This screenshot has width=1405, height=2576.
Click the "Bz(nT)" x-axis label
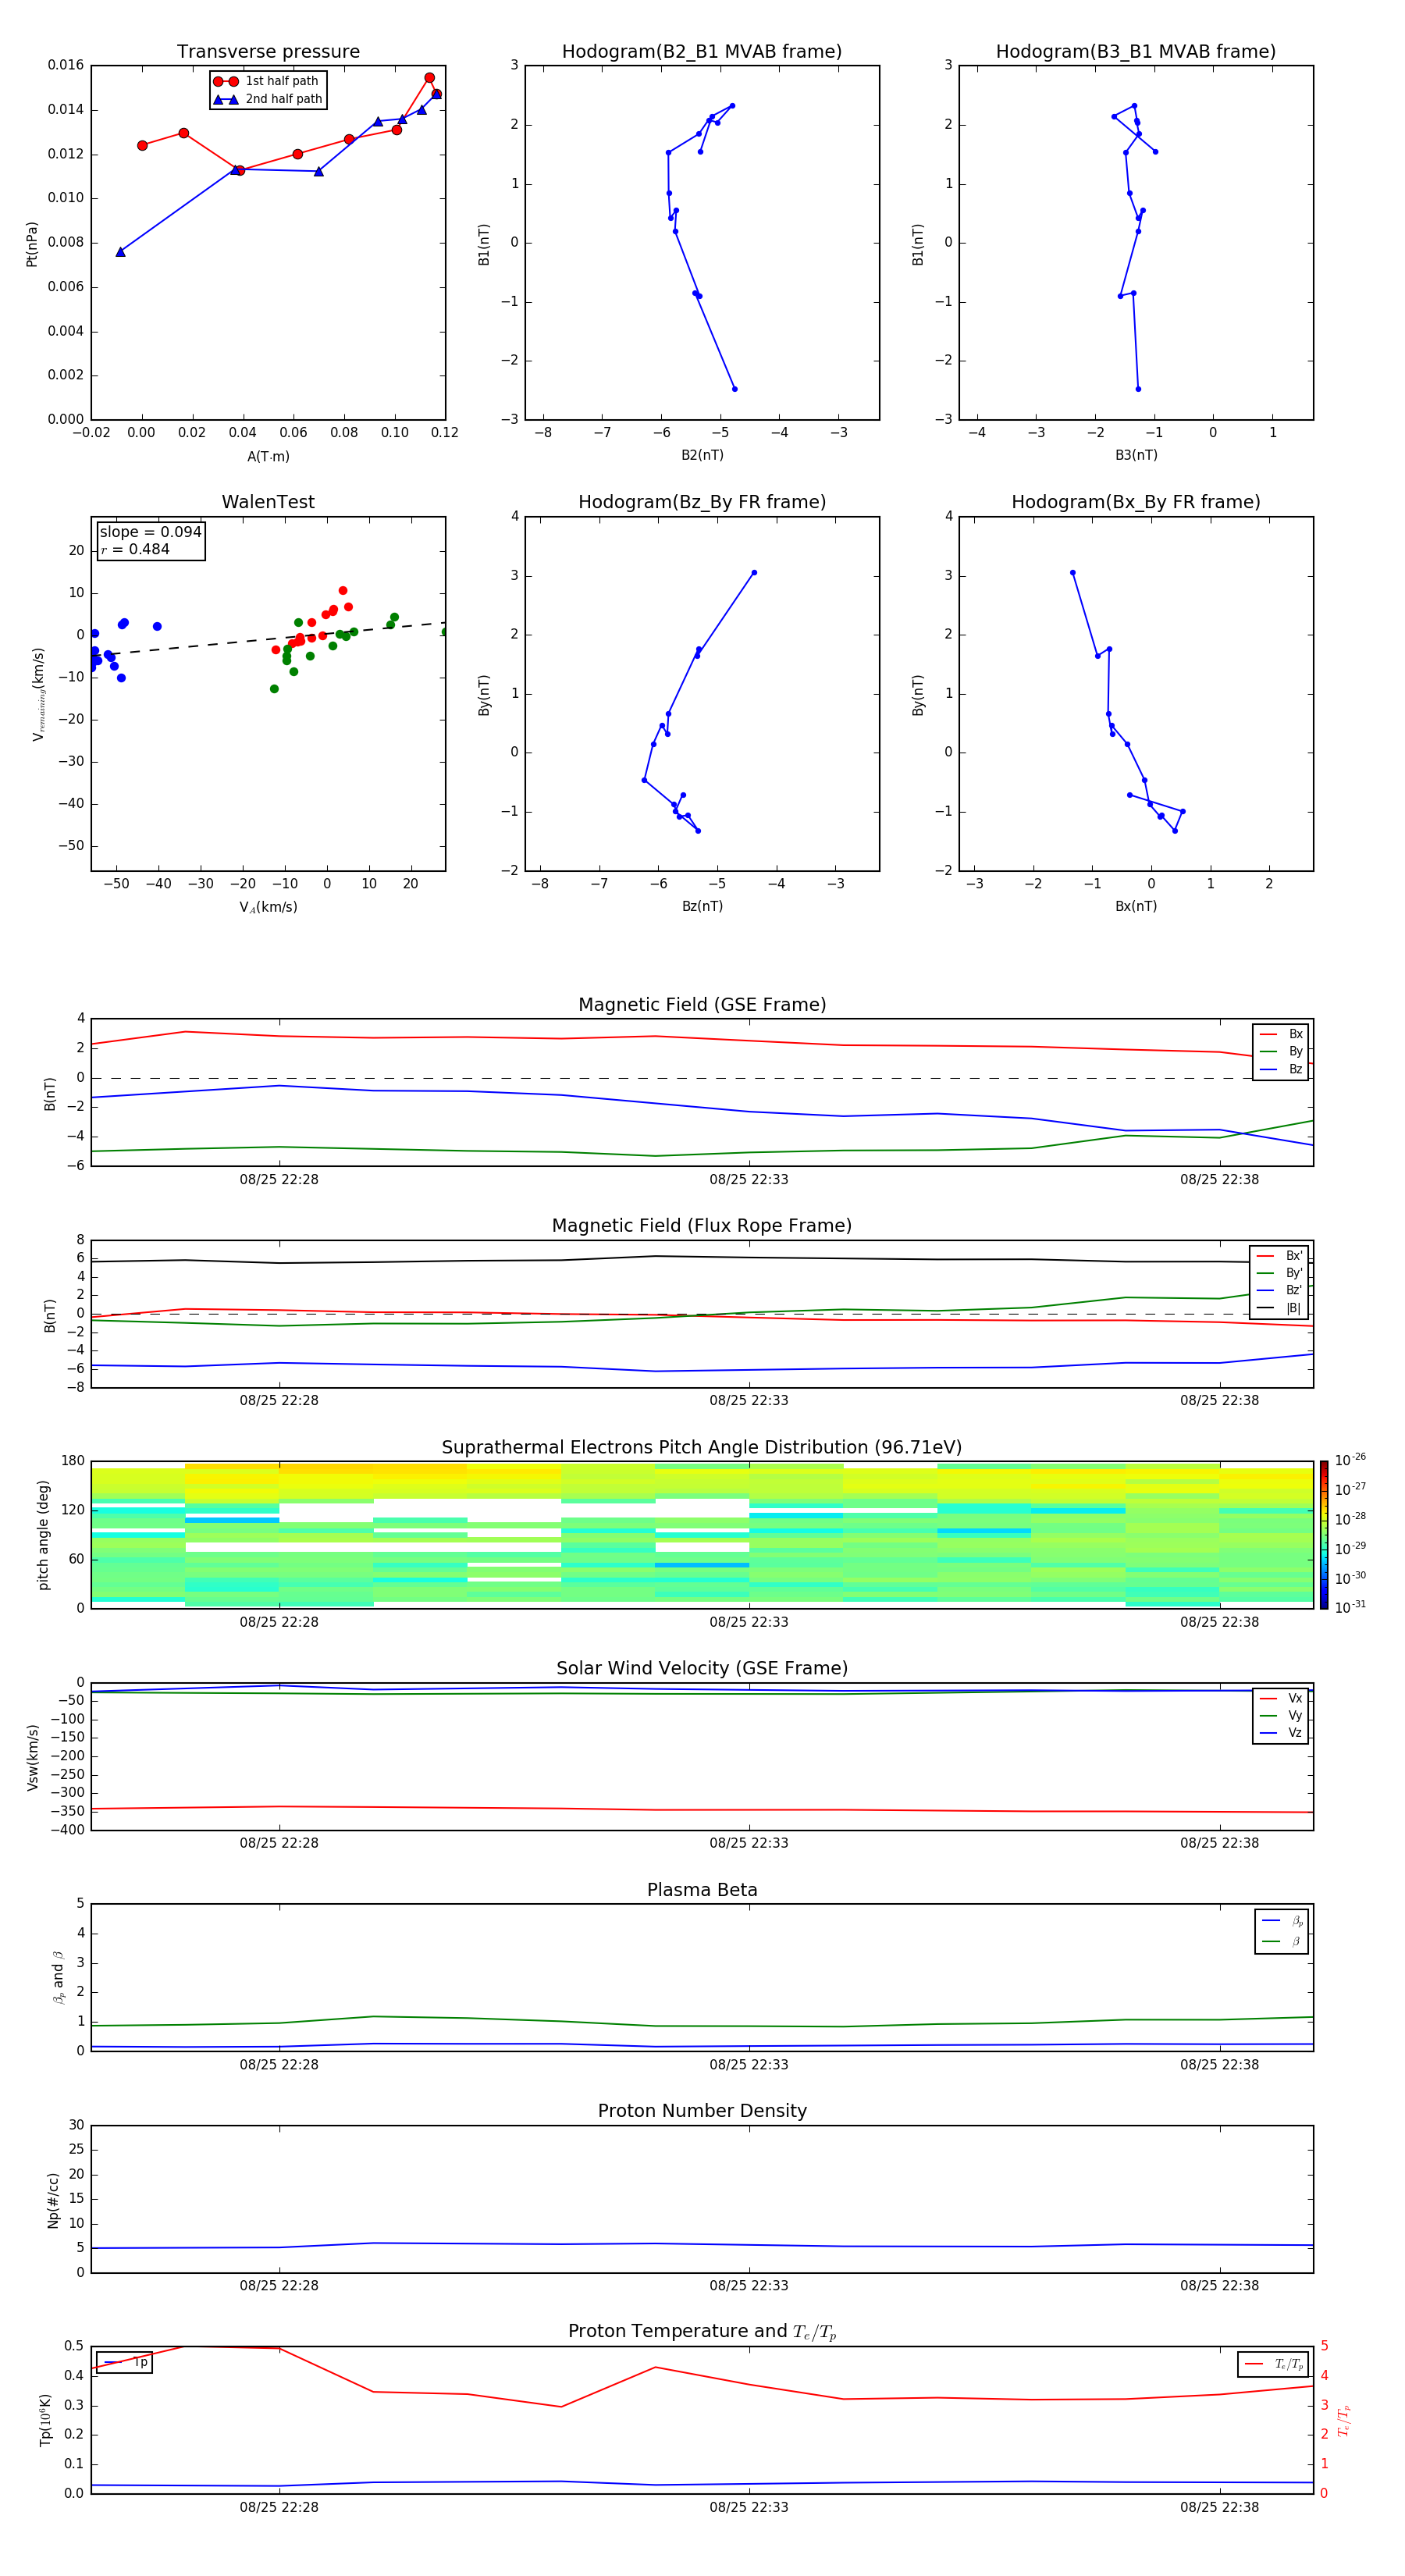click(702, 906)
